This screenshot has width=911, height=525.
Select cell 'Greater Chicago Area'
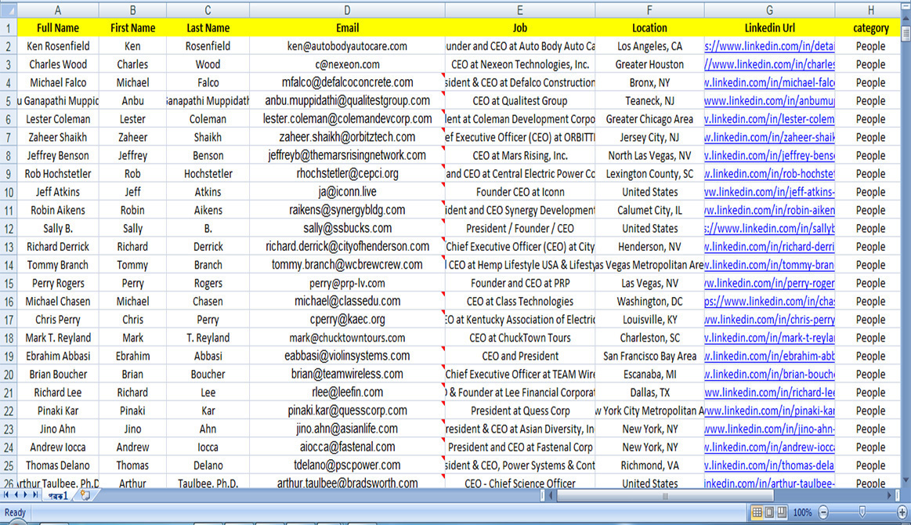tap(649, 118)
